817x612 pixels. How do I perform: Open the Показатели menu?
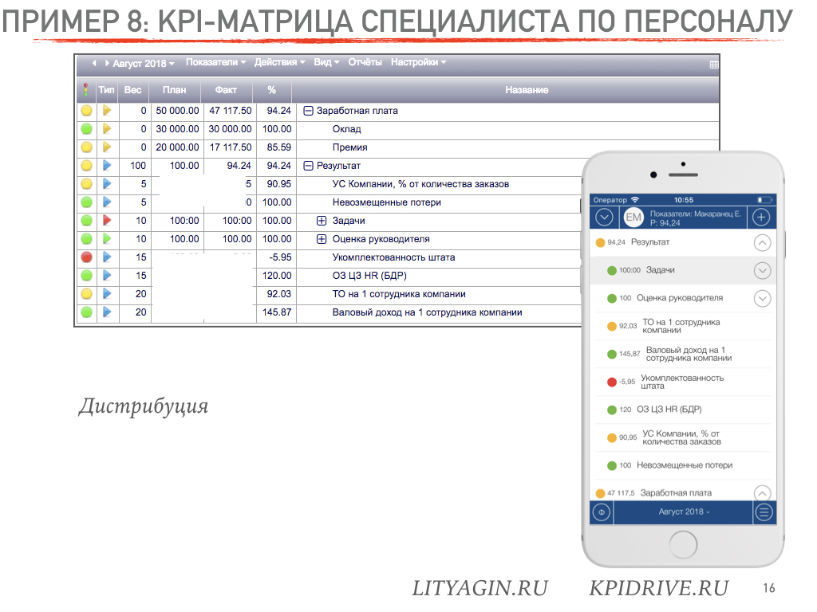(x=215, y=62)
